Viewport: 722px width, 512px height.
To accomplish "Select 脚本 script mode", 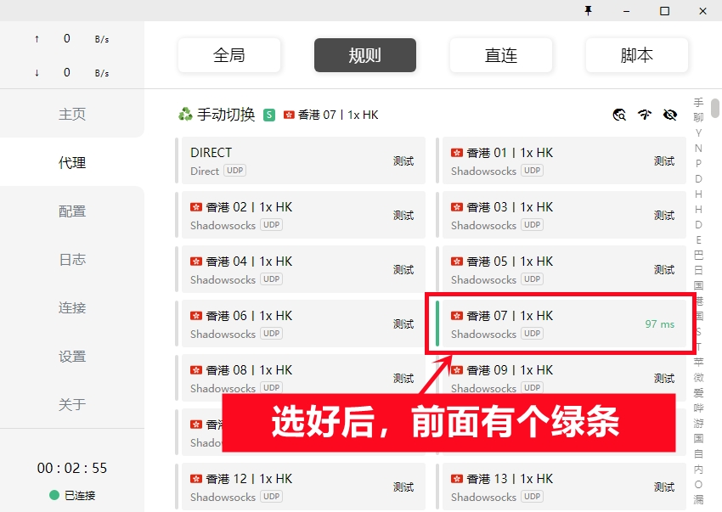I will [637, 55].
